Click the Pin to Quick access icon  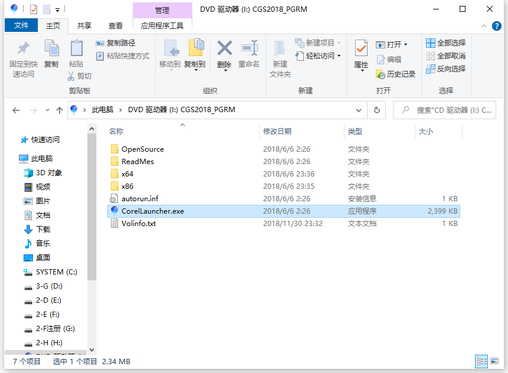coord(24,48)
